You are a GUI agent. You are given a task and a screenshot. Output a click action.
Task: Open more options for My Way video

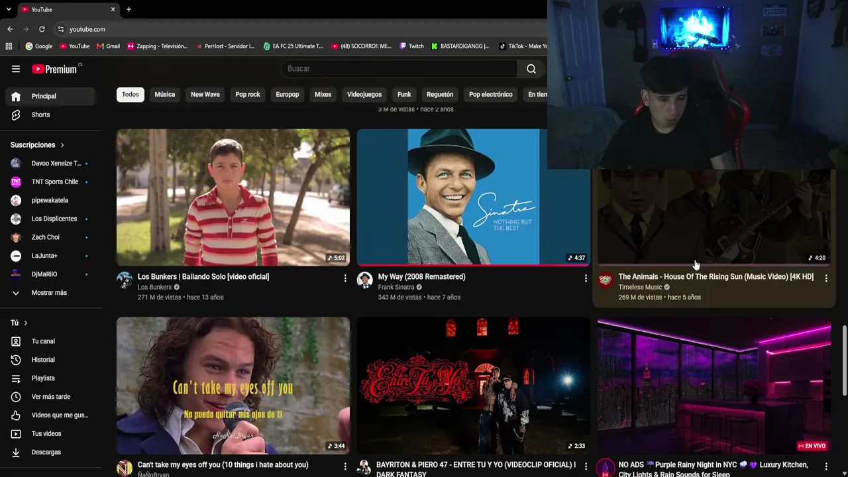pyautogui.click(x=586, y=278)
